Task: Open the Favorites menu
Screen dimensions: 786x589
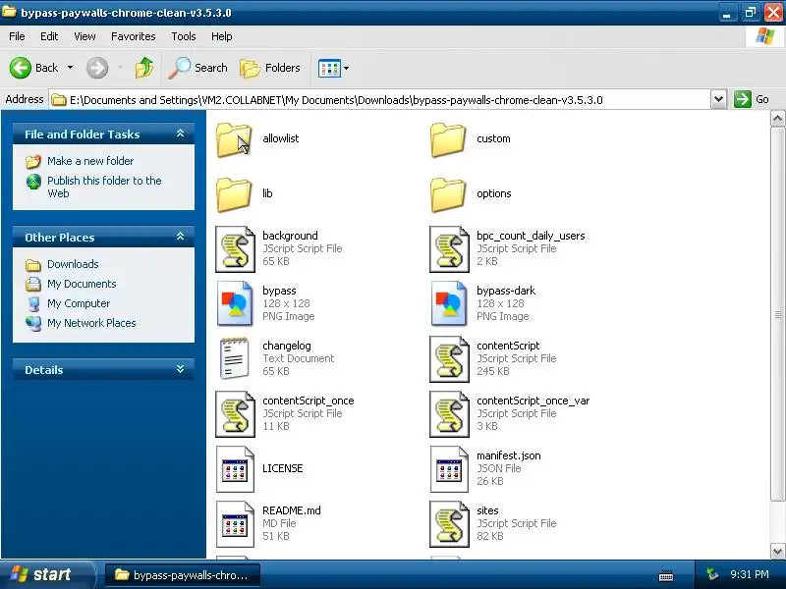Action: tap(134, 36)
